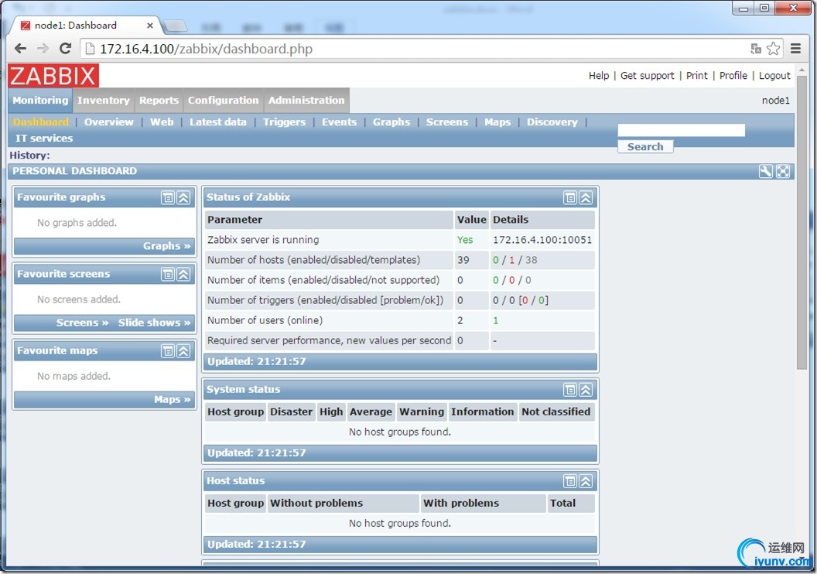The height and width of the screenshot is (574, 817).
Task: Click the ZABBIX logo
Action: pyautogui.click(x=53, y=76)
